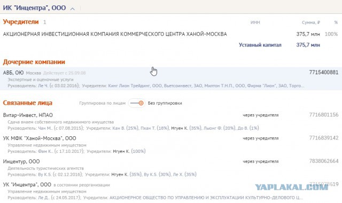Image resolution: width=342 pixels, height=203 pixels.
Task: Select the Без группировки option
Action: point(165,103)
